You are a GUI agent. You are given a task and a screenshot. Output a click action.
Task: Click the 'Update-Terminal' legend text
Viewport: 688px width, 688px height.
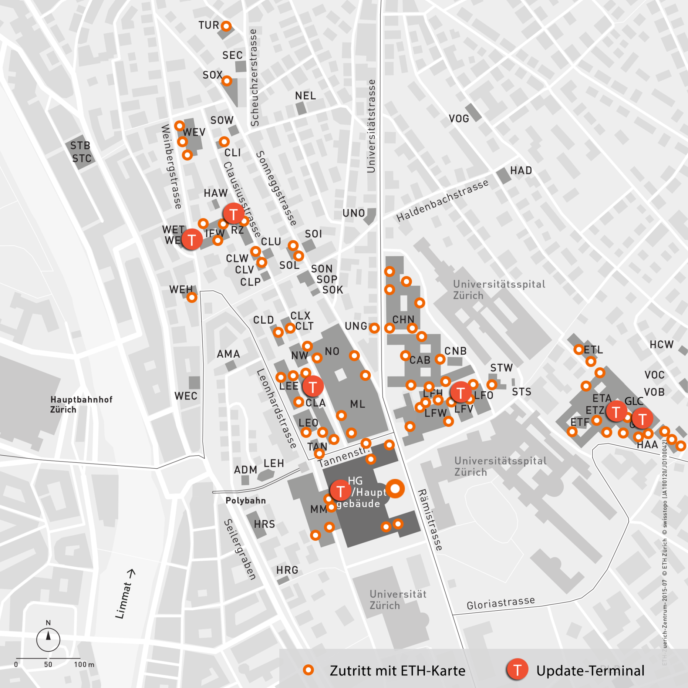tap(590, 671)
